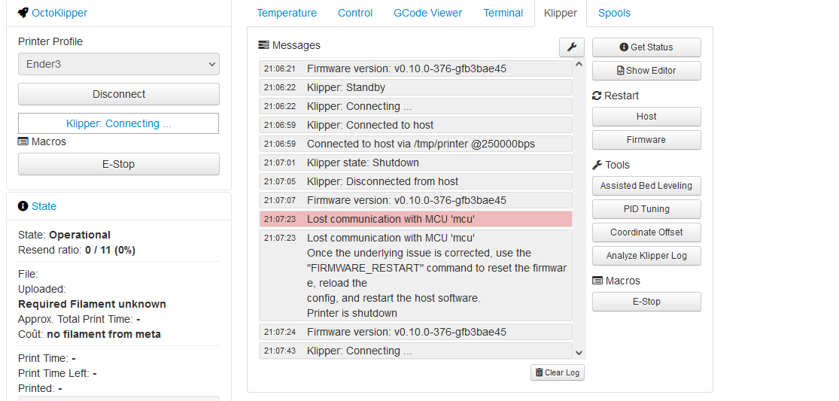This screenshot has height=401, width=839.
Task: Open the GCode Viewer tab
Action: 427,13
